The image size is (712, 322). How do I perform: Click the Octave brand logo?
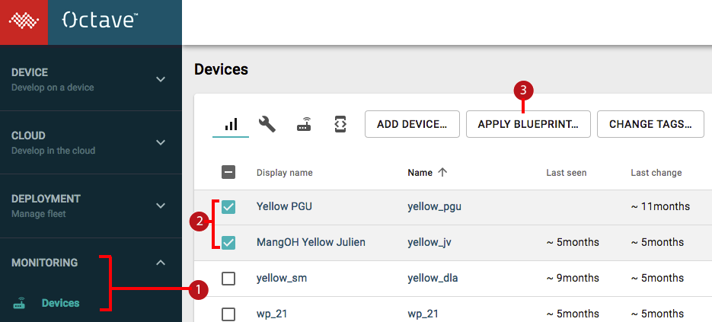[100, 21]
